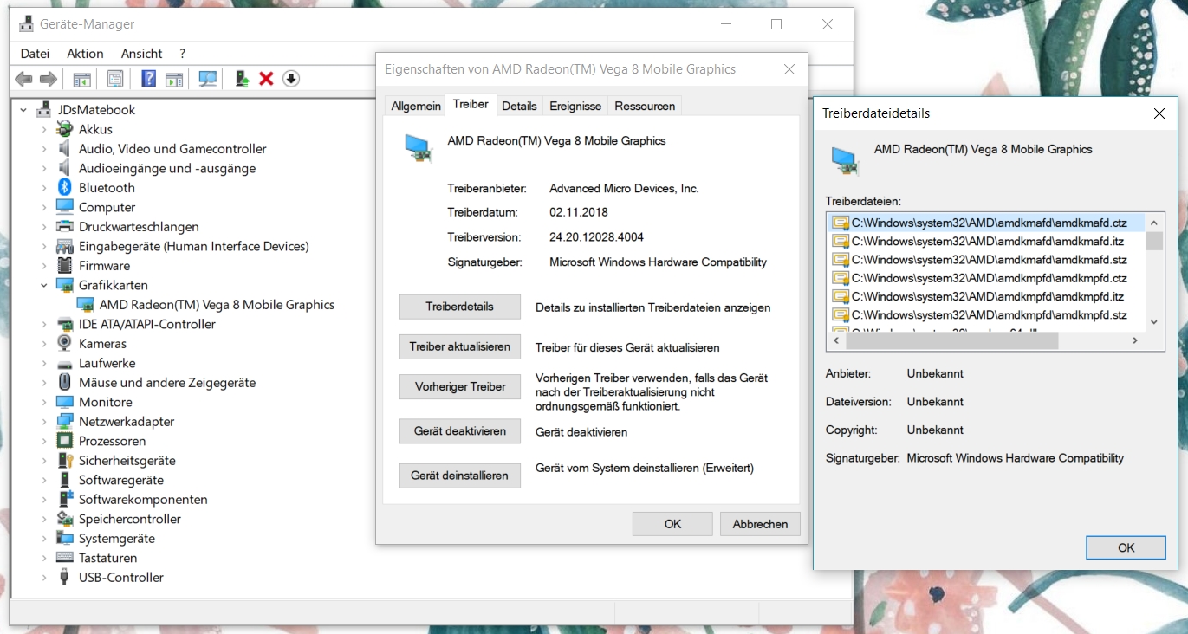Image resolution: width=1188 pixels, height=634 pixels.
Task: Click the Bluetooth icon in the device tree
Action: (65, 188)
